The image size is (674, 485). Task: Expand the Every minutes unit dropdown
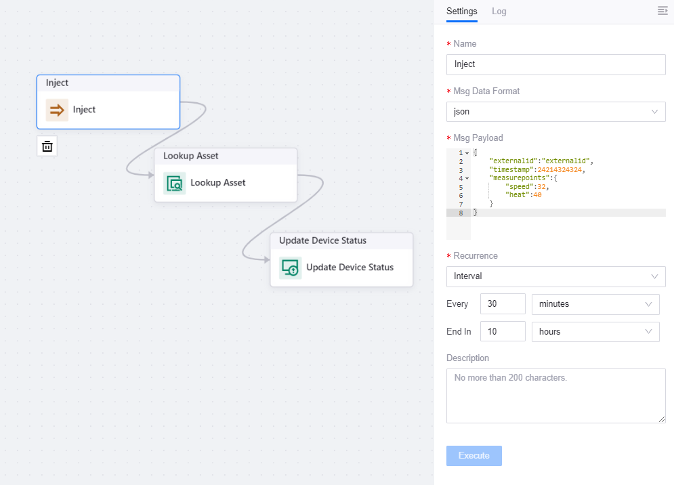[595, 304]
